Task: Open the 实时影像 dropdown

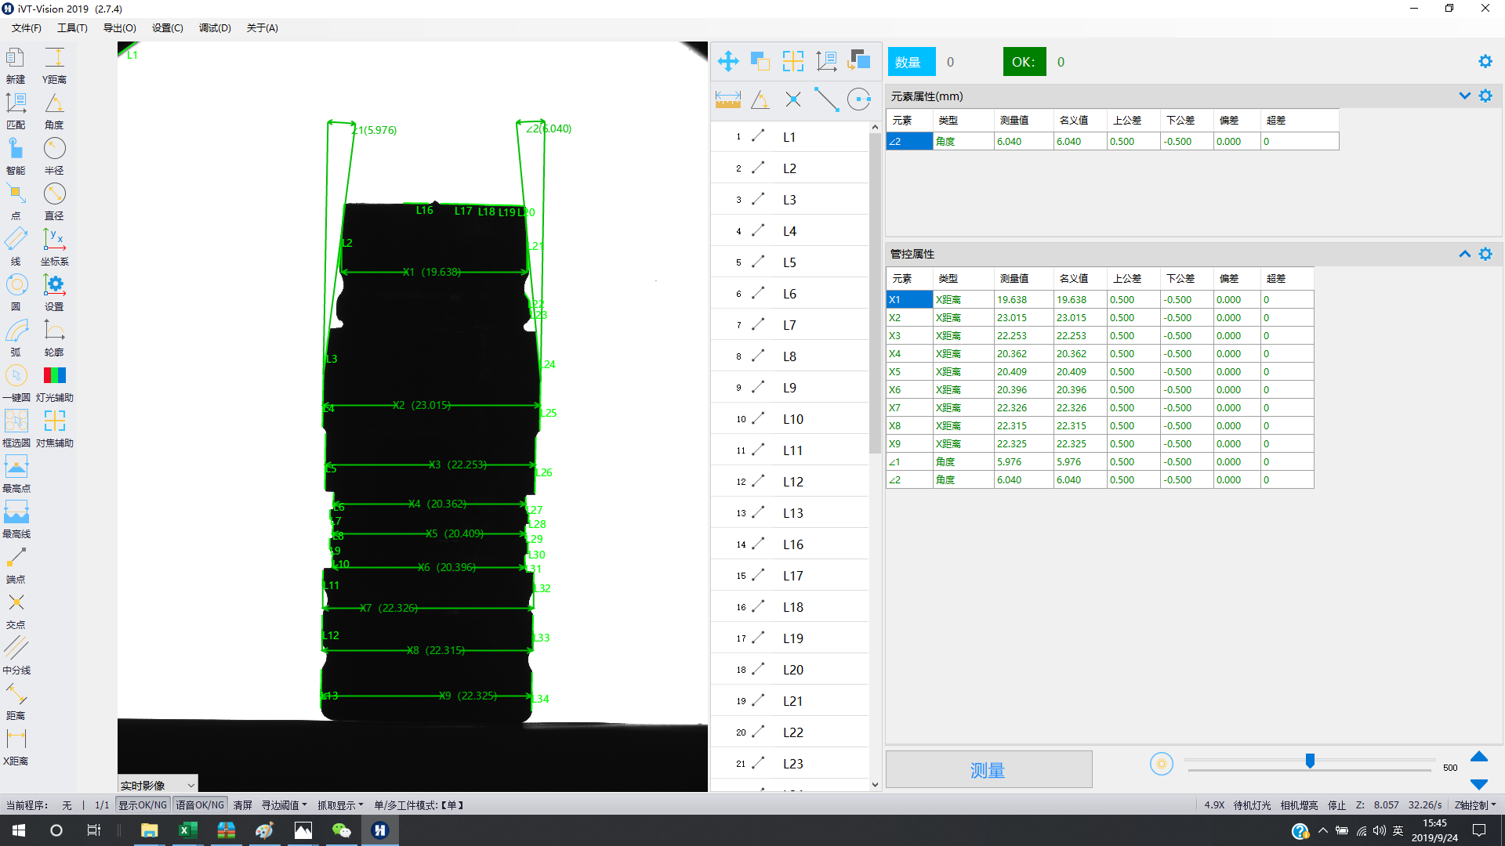Action: [x=158, y=785]
